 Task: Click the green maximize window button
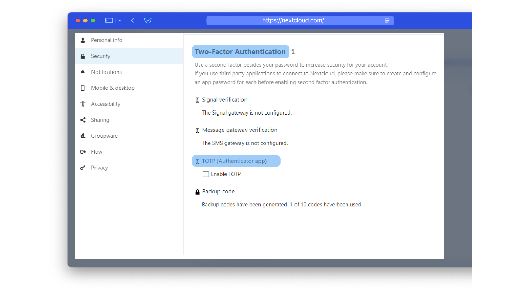click(x=93, y=20)
